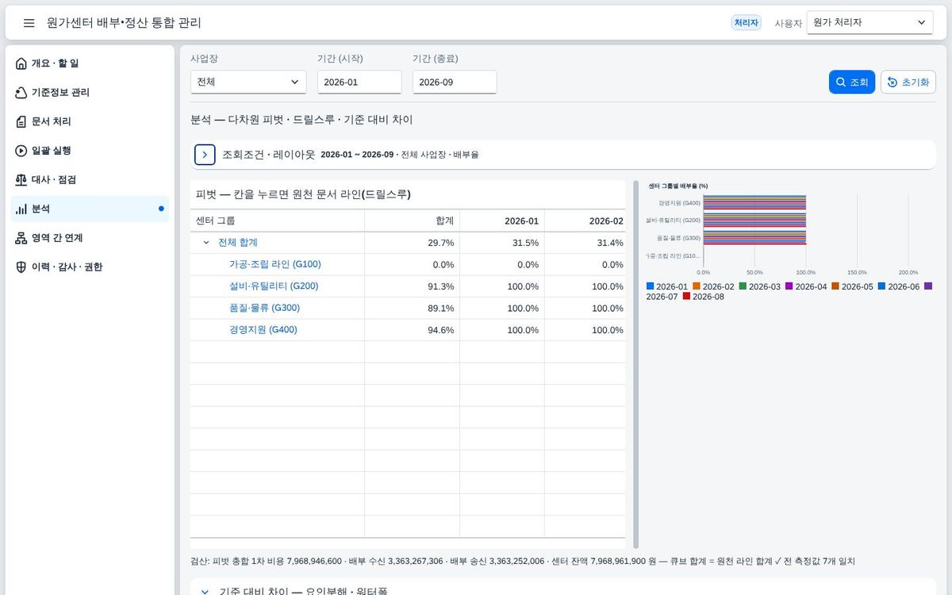The width and height of the screenshot is (952, 595).
Task: Toggle 2026-04 legend swatch in chart
Action: pos(789,286)
